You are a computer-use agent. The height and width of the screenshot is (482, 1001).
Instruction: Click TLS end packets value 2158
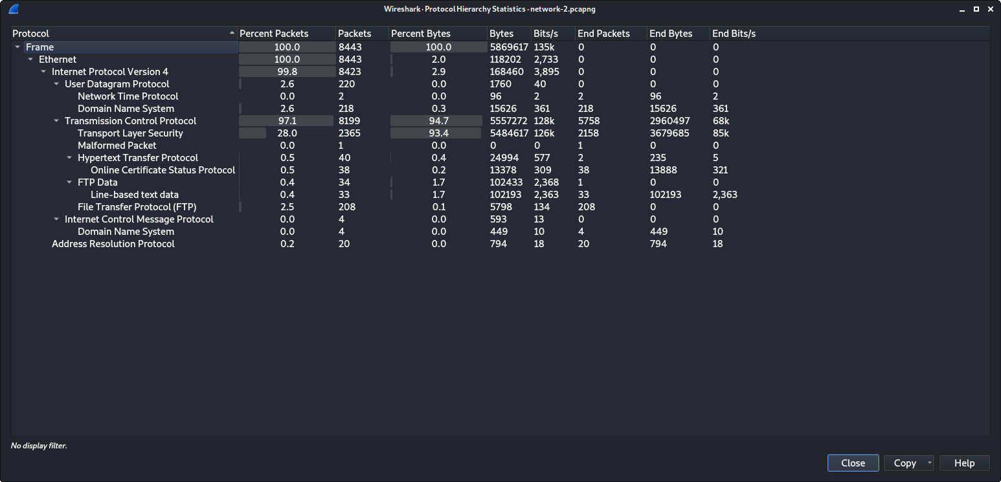click(x=588, y=133)
